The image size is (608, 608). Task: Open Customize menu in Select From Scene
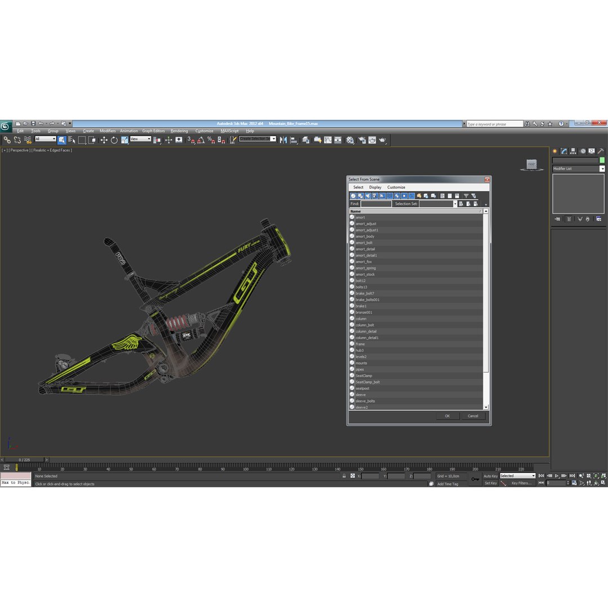396,187
